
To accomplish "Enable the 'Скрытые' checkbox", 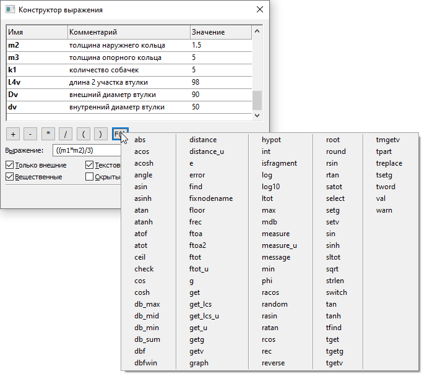I will click(90, 177).
